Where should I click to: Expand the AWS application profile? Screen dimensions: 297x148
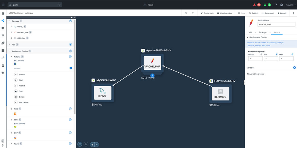(12, 109)
